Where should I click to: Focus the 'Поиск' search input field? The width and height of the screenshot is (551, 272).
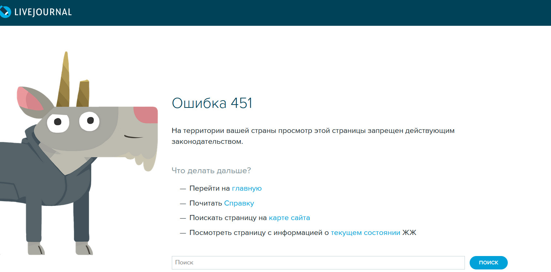pyautogui.click(x=318, y=263)
